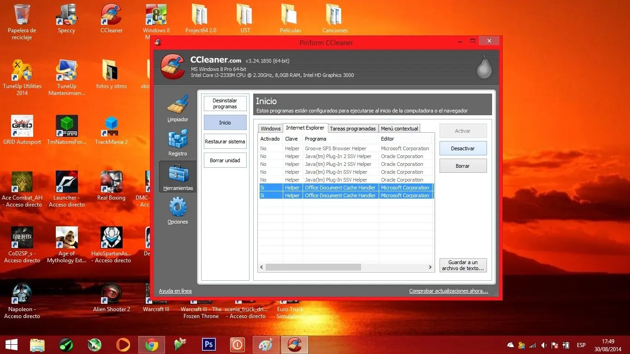Select the CoD2SP_s desktop shortcut
Screen dimensions: 630x354
tap(22, 245)
